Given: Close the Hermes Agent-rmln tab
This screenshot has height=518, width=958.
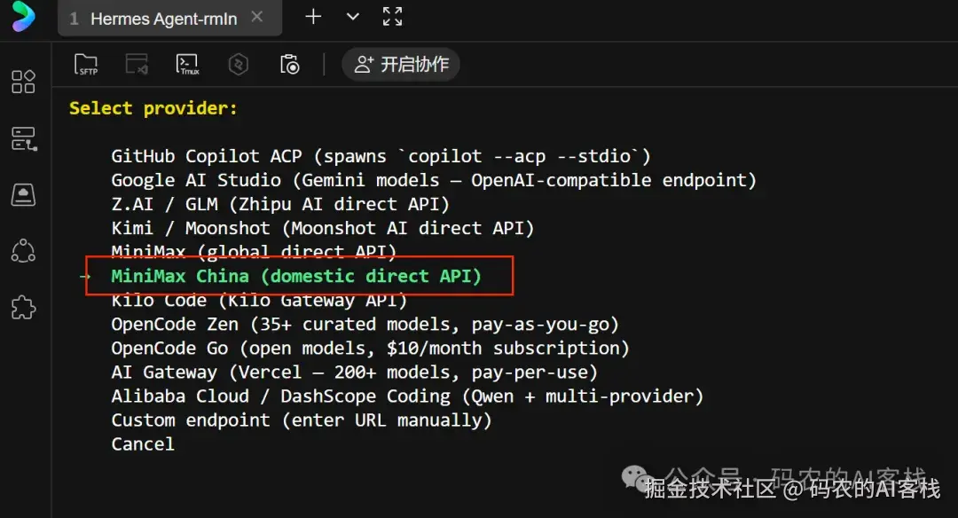Looking at the screenshot, I should [257, 17].
